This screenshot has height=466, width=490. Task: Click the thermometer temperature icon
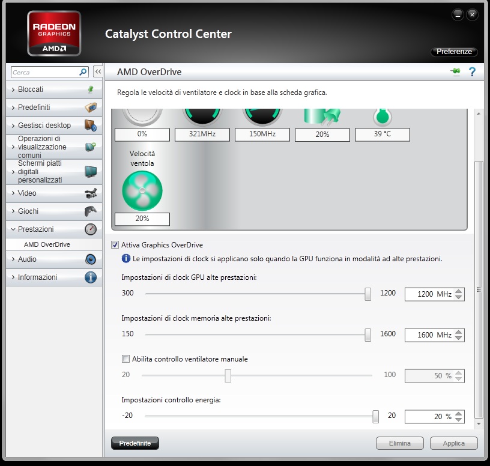pos(382,116)
